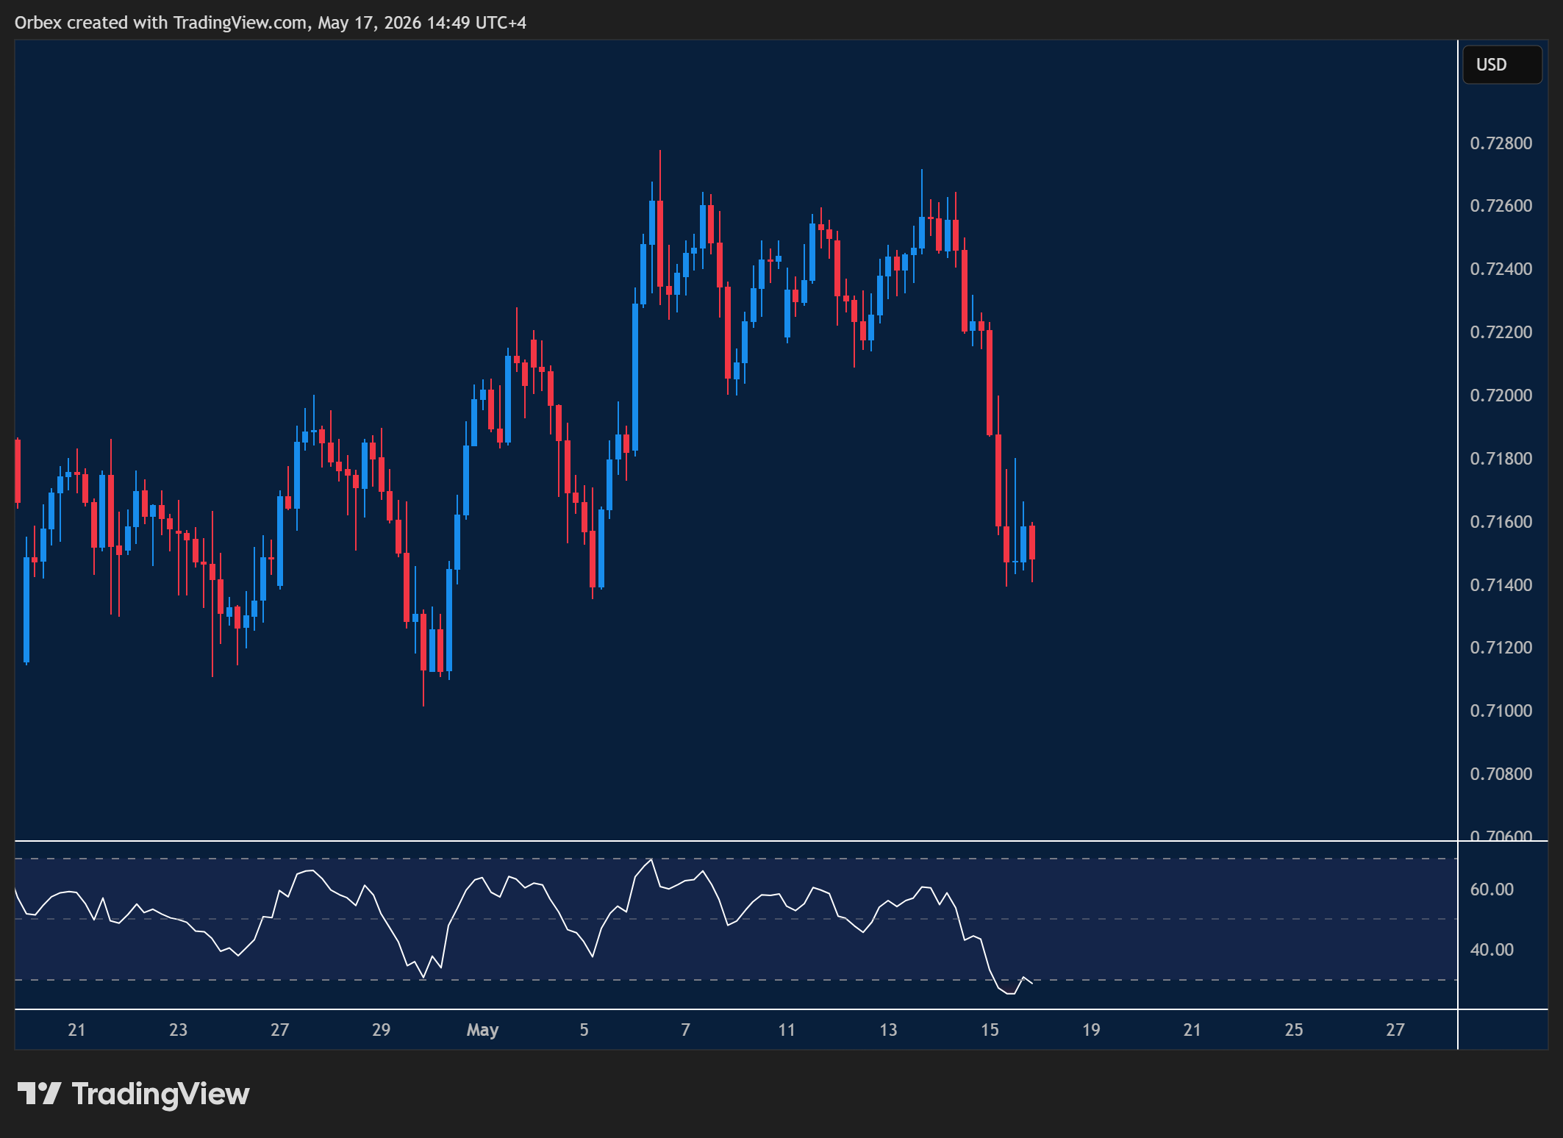Click the 13 date label on time axis
Screen dimensions: 1563x1138
click(x=888, y=1030)
